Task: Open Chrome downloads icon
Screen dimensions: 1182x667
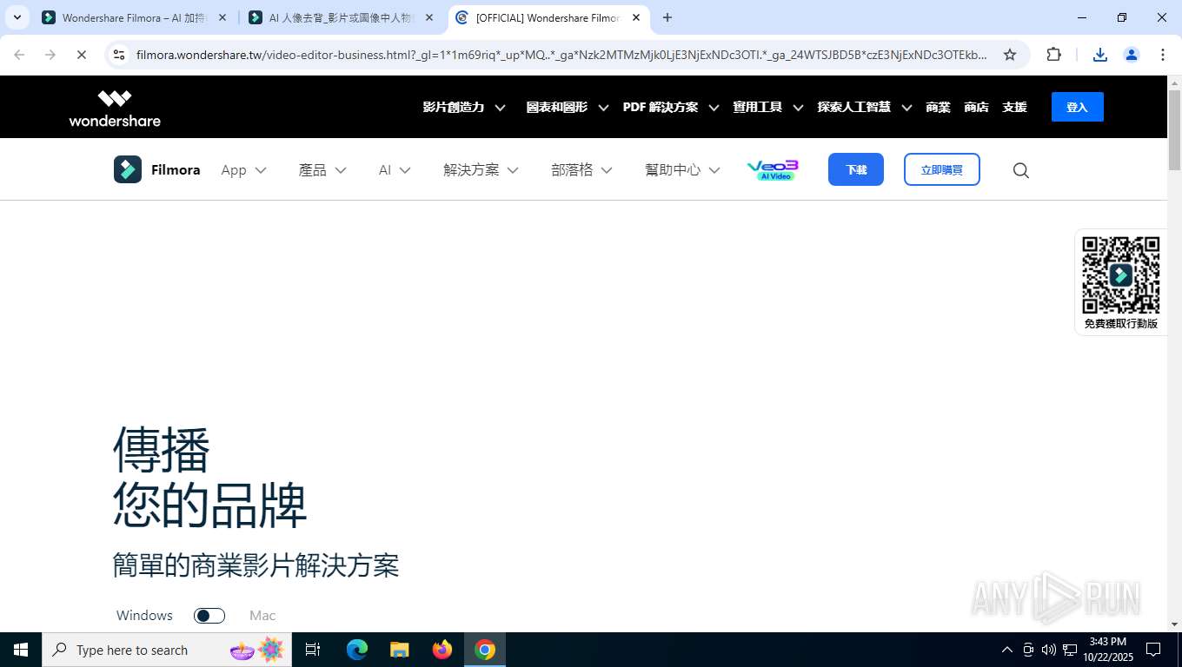Action: [x=1099, y=55]
